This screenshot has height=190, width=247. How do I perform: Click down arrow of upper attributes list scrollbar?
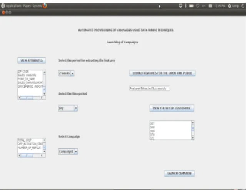44,94
